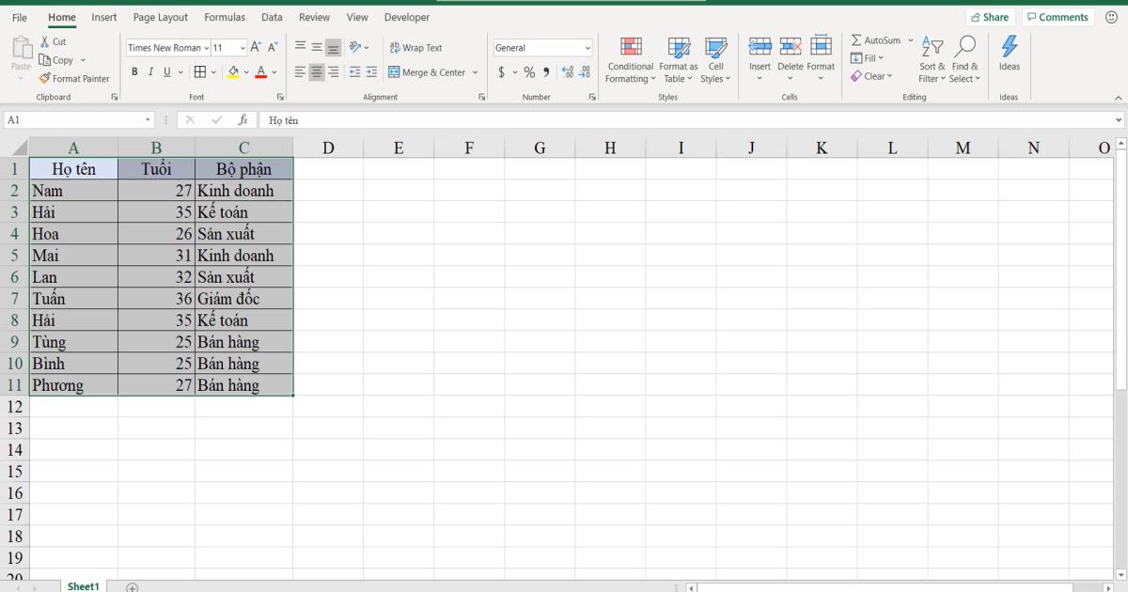Apply bold formatting to selection

tap(134, 71)
